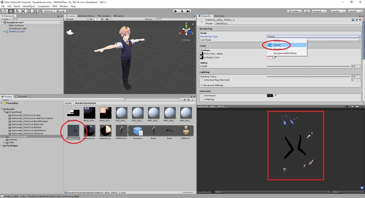Toggle the 2D scene view mode
The image size is (365, 198).
(91, 19)
